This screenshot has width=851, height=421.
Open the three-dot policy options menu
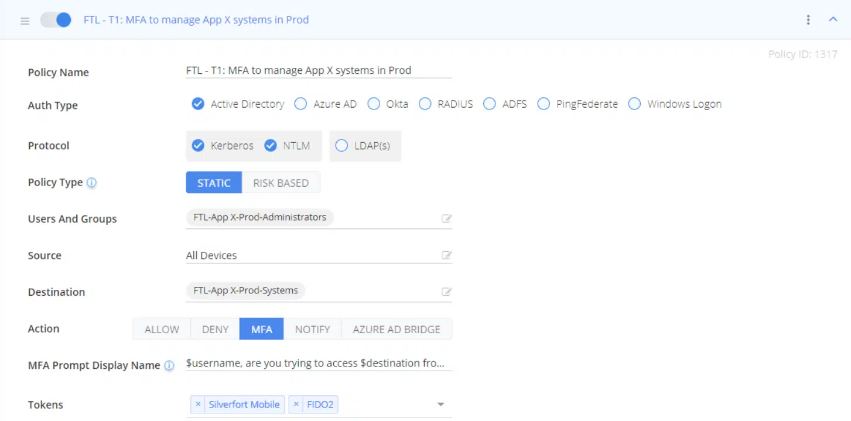point(808,20)
